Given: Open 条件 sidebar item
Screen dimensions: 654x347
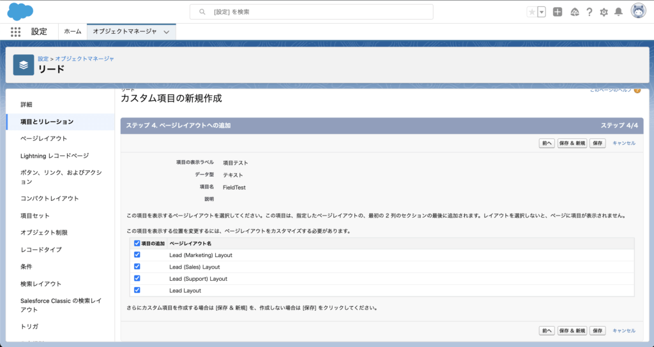Looking at the screenshot, I should [26, 267].
